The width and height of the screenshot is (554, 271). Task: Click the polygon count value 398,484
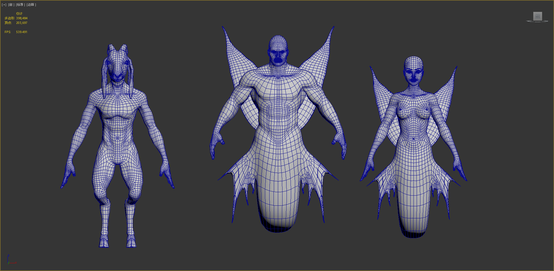[22, 18]
